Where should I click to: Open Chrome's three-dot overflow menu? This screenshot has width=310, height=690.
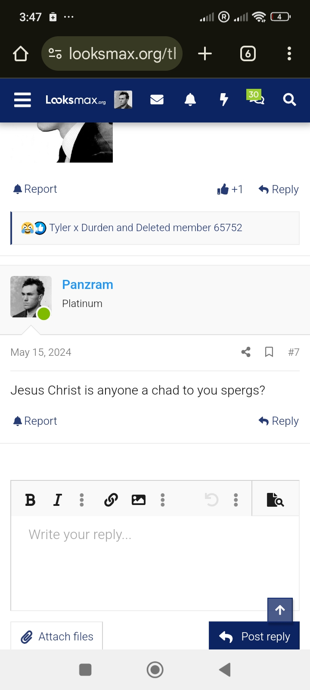tap(289, 54)
